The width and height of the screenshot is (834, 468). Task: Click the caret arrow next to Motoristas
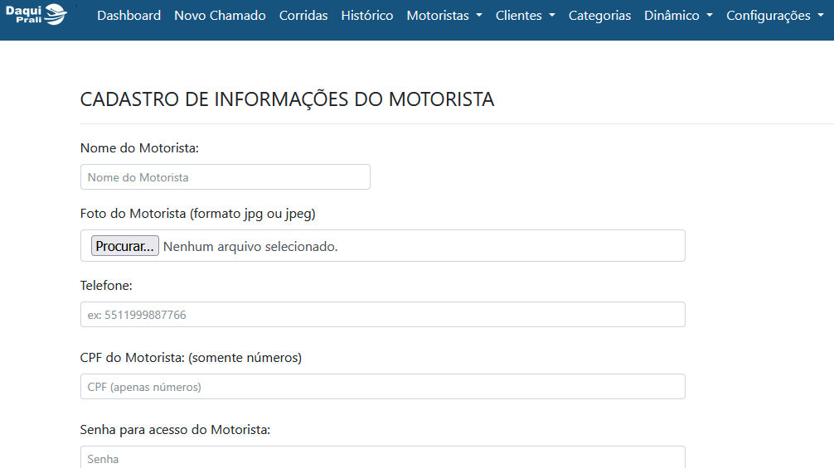(478, 16)
